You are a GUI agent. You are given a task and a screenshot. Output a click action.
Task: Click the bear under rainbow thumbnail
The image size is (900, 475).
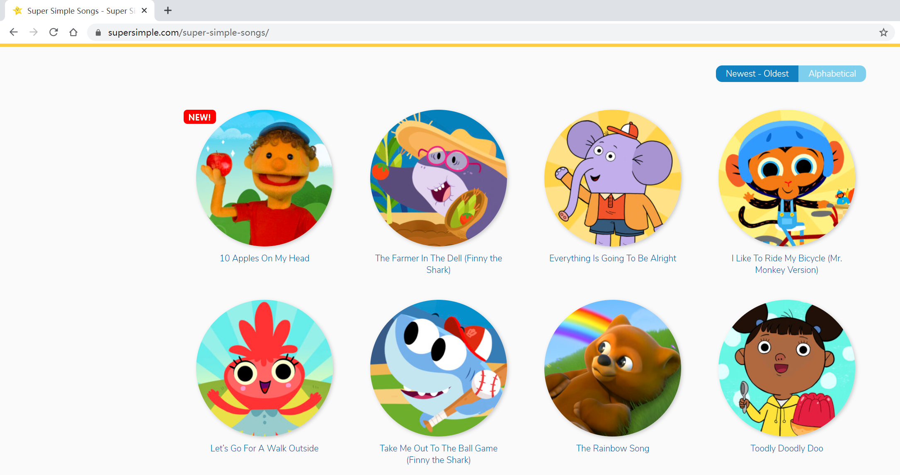tap(613, 368)
